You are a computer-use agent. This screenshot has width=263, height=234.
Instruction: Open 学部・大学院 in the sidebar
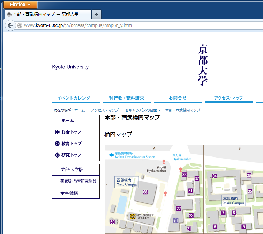76,170
